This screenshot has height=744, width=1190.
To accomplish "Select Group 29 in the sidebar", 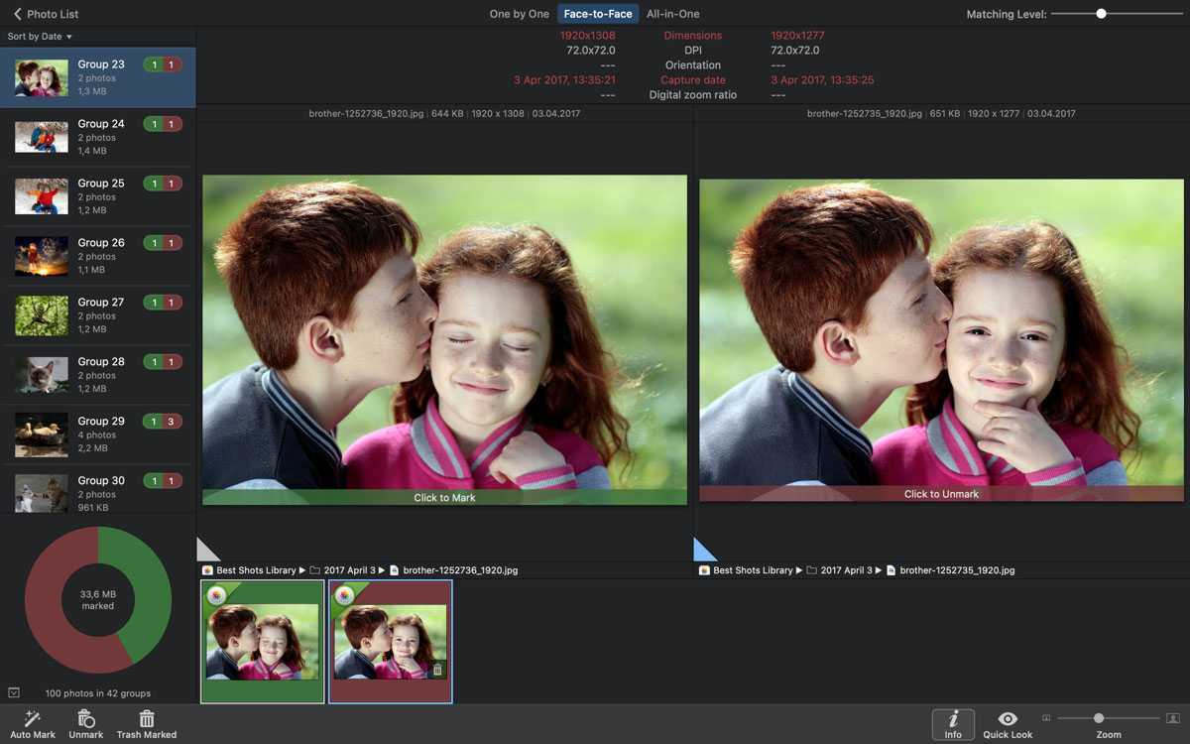I will [97, 434].
